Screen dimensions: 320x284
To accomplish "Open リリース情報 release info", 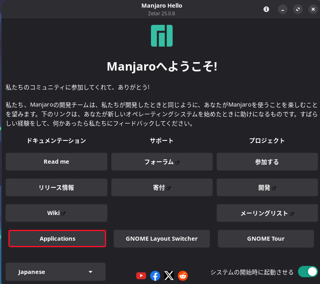I will click(56, 187).
